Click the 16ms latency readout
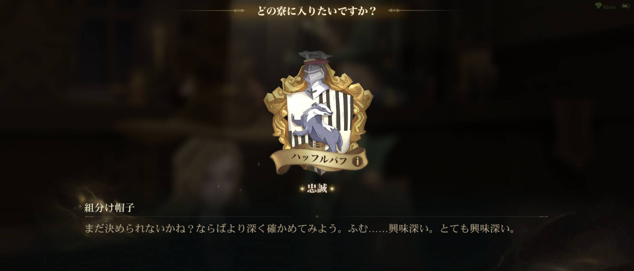634x271 pixels. pos(609,7)
